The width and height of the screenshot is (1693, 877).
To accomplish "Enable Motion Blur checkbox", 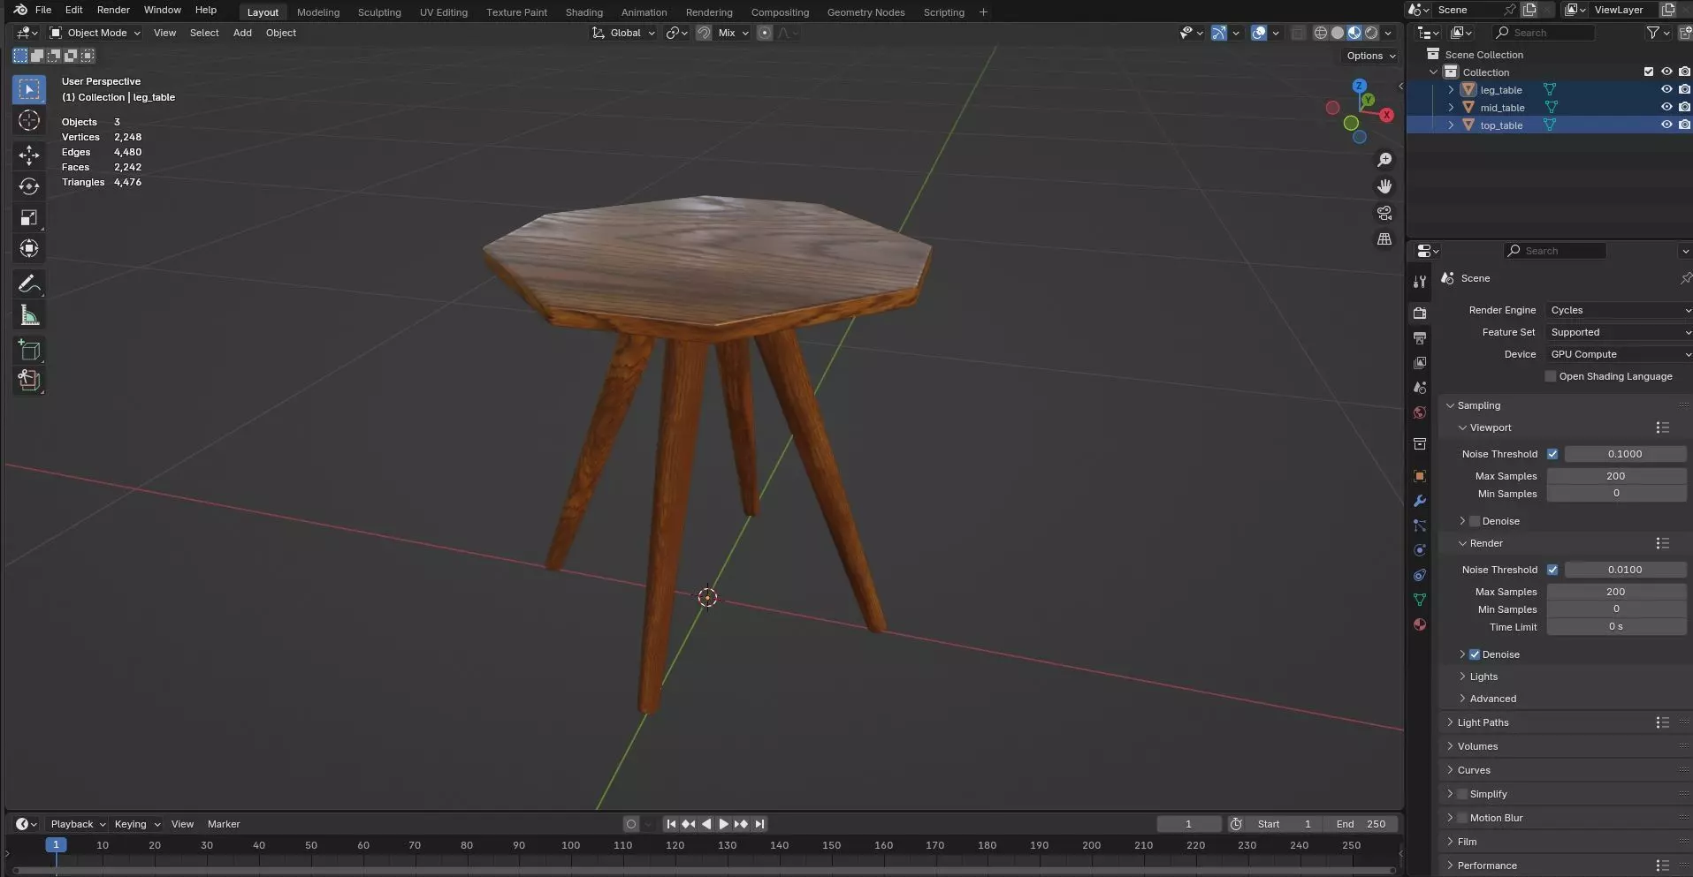I will (x=1462, y=818).
